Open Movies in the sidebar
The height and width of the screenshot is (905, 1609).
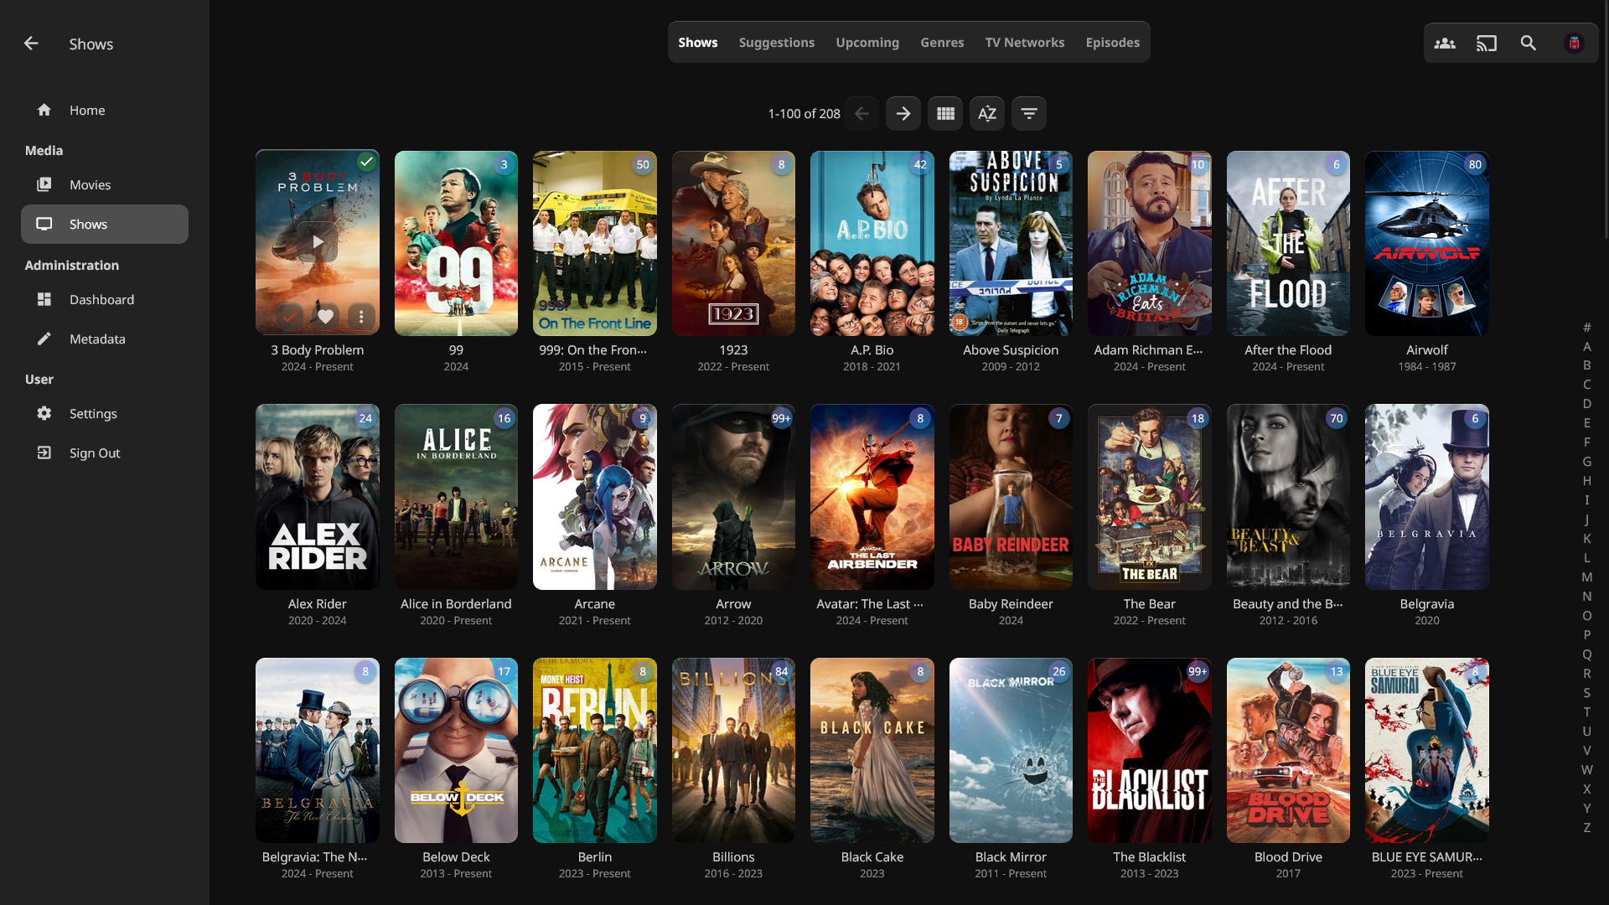pos(90,184)
